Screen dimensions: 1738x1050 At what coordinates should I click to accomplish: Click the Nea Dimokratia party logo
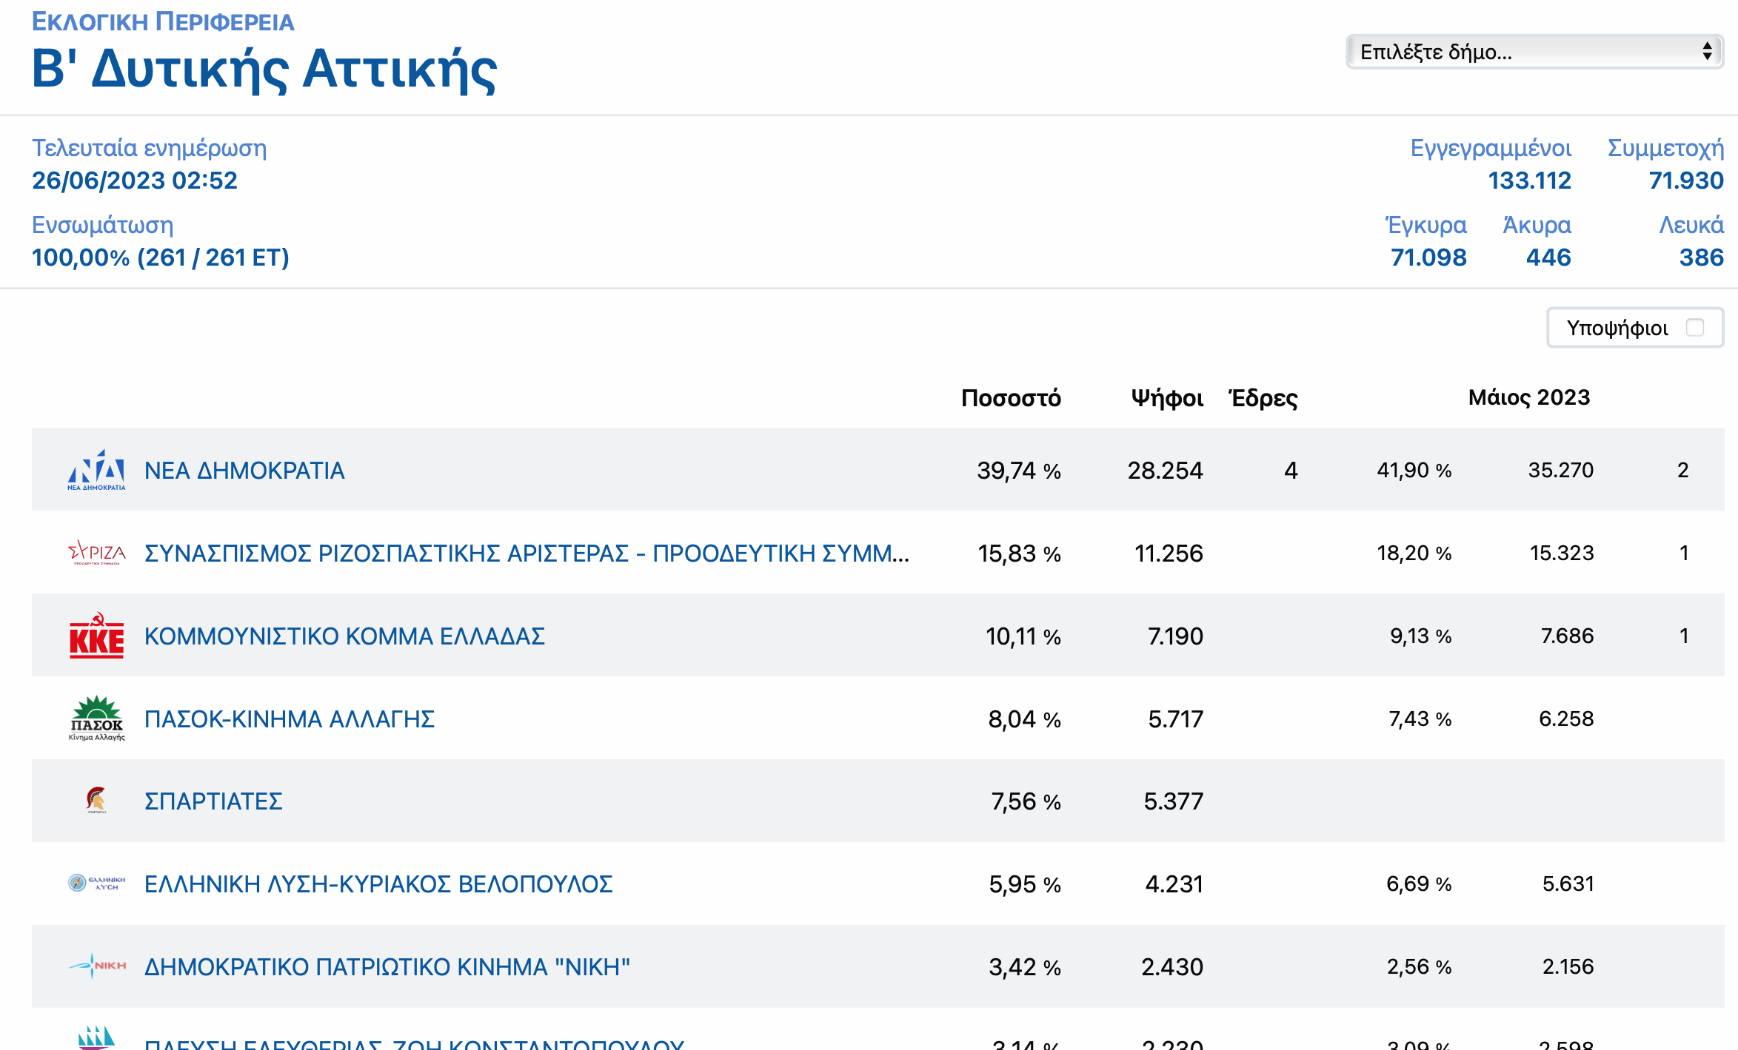tap(96, 470)
